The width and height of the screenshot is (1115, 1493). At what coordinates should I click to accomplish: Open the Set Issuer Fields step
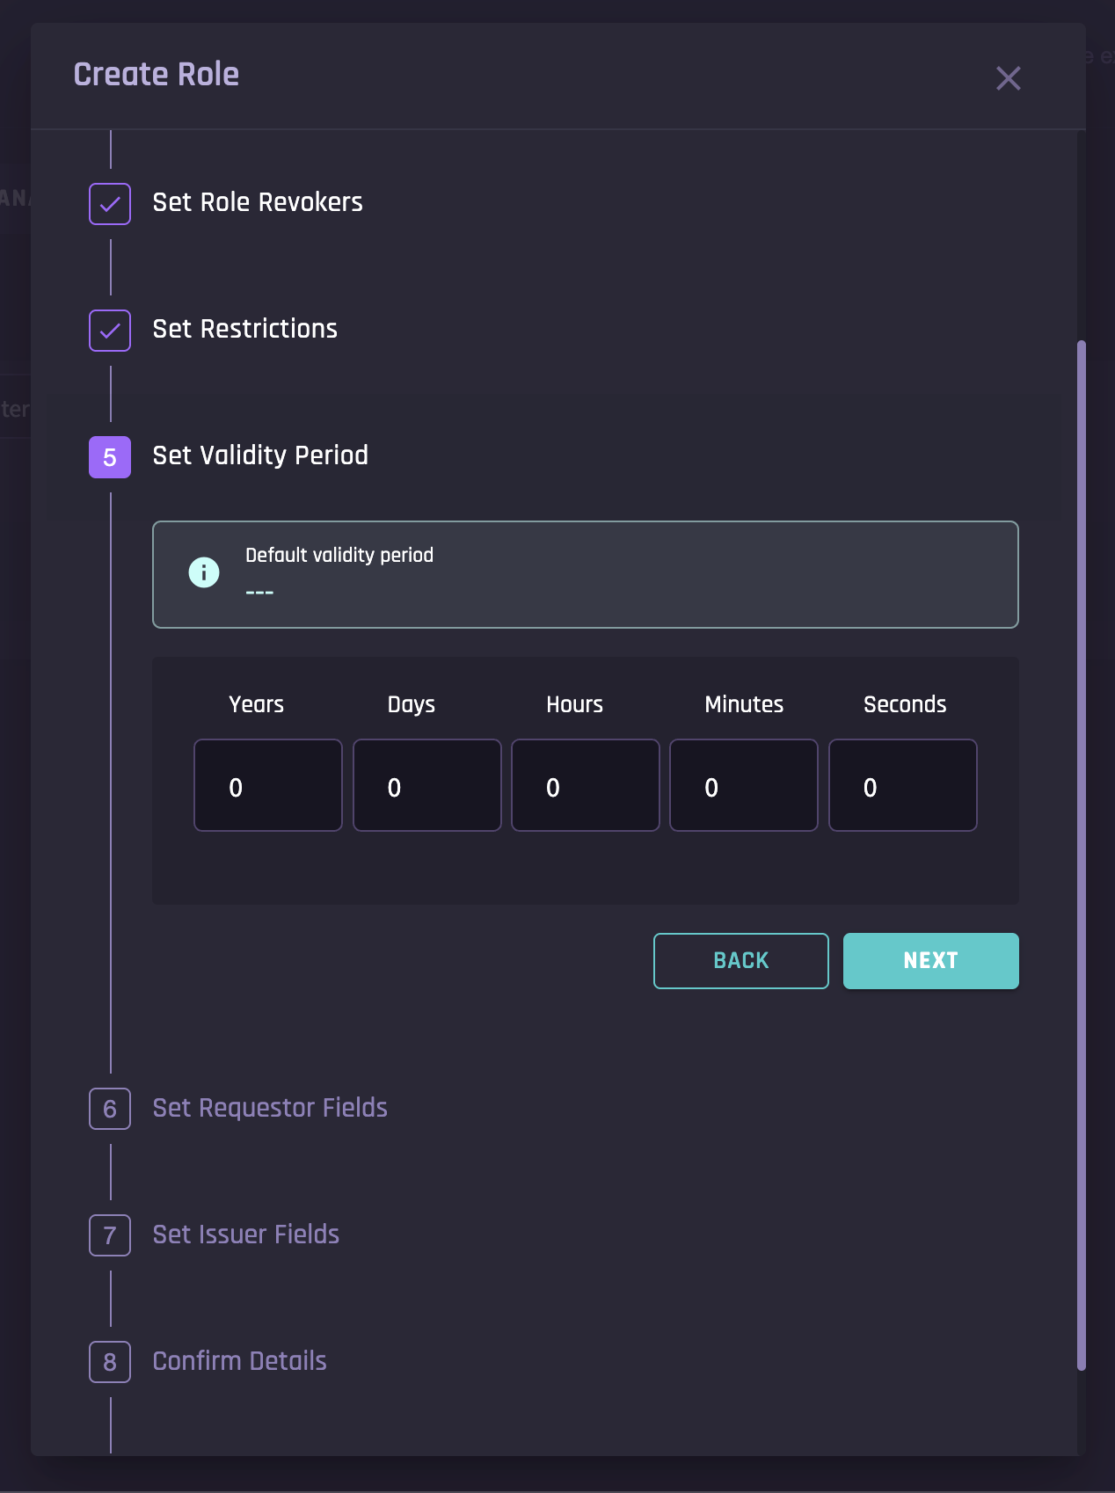tap(246, 1234)
